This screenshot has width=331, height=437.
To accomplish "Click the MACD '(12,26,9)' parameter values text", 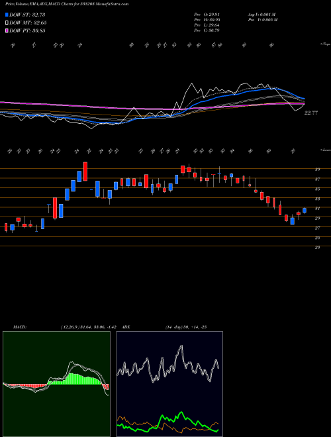I will [90, 327].
